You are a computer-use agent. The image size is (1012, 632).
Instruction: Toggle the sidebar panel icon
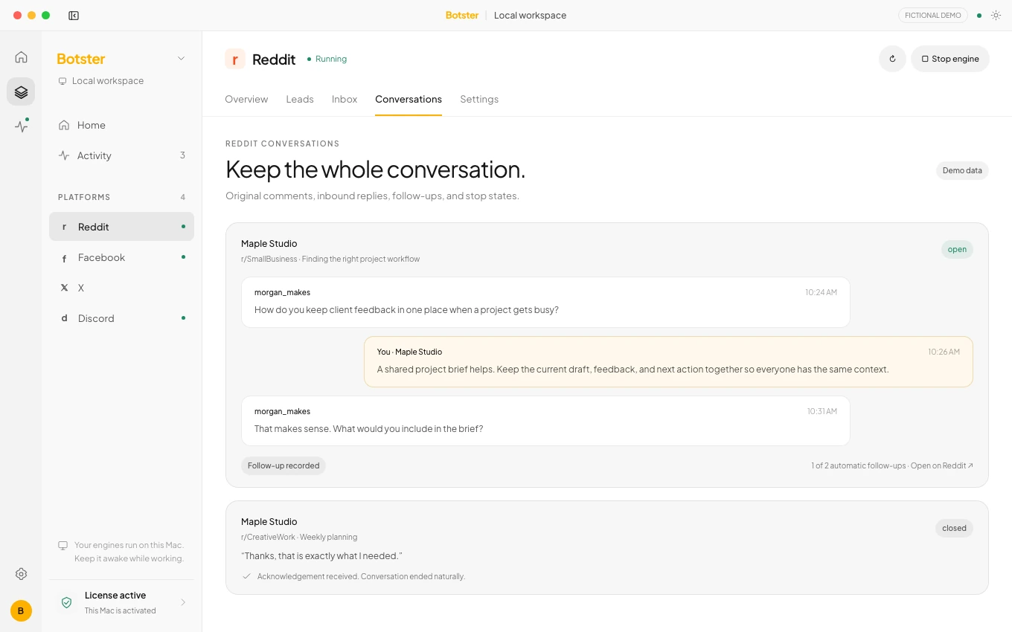74,16
